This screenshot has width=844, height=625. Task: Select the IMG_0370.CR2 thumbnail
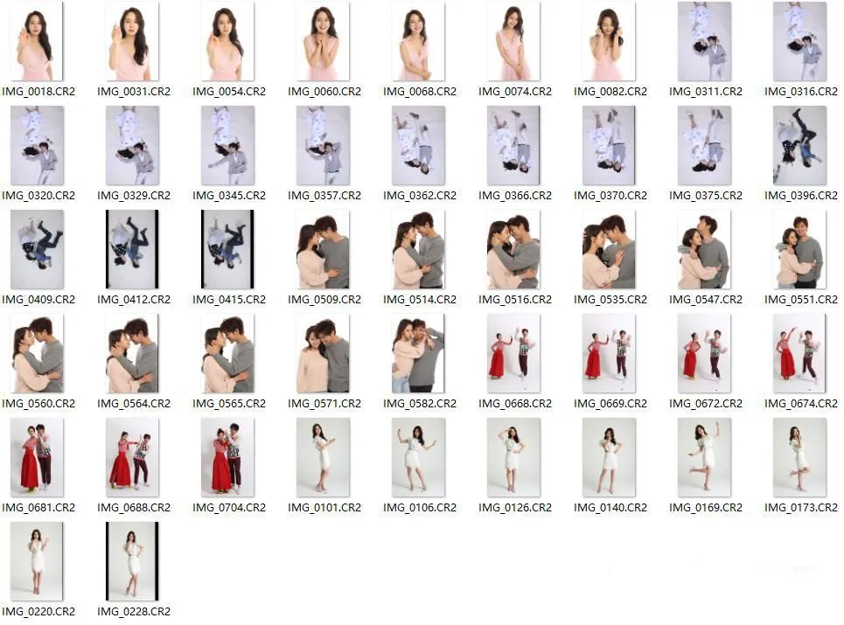tap(609, 145)
